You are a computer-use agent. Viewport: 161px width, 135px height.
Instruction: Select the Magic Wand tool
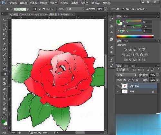click(x=4, y=34)
